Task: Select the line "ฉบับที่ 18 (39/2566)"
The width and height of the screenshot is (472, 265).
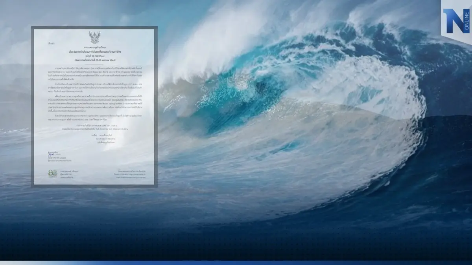Action: click(94, 56)
